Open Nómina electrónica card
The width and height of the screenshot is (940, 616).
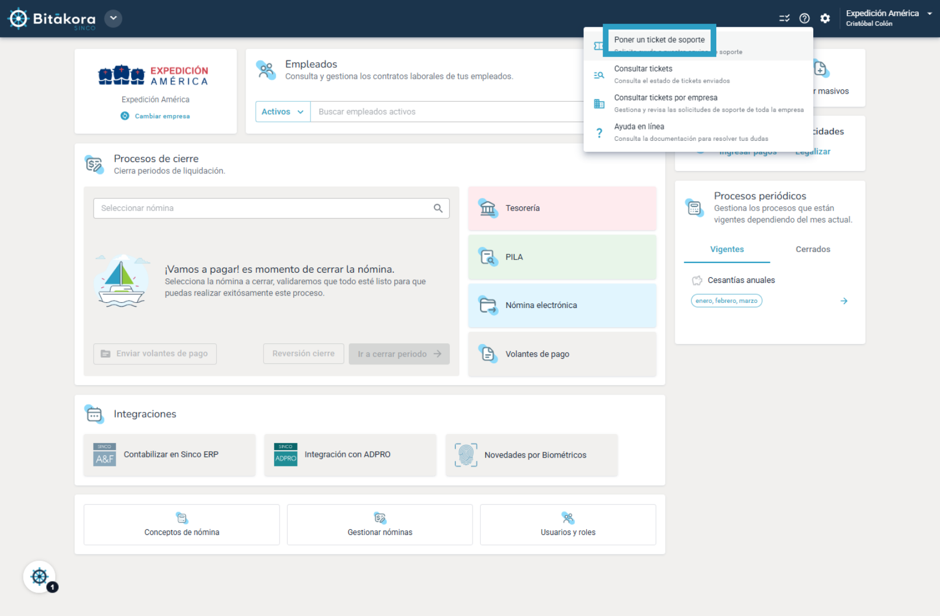pos(562,305)
